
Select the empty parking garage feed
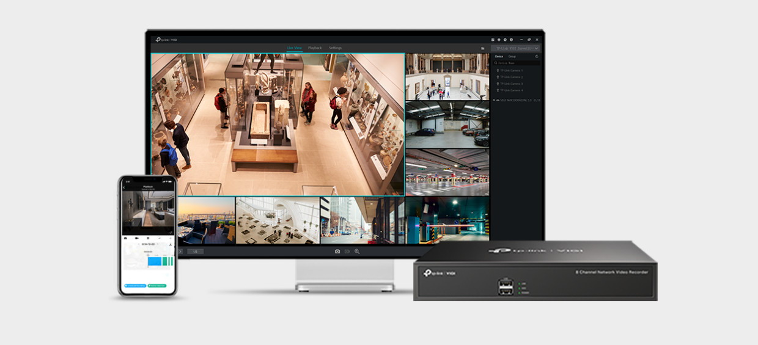click(x=447, y=172)
